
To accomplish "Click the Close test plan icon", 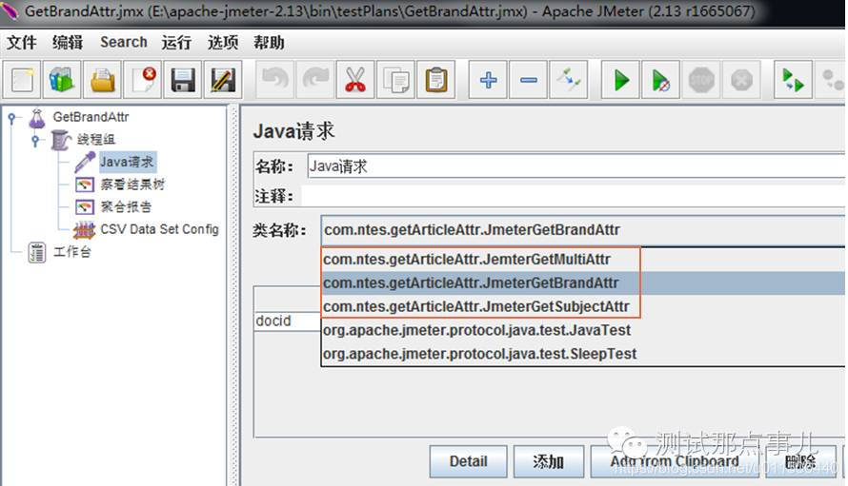I will click(143, 80).
